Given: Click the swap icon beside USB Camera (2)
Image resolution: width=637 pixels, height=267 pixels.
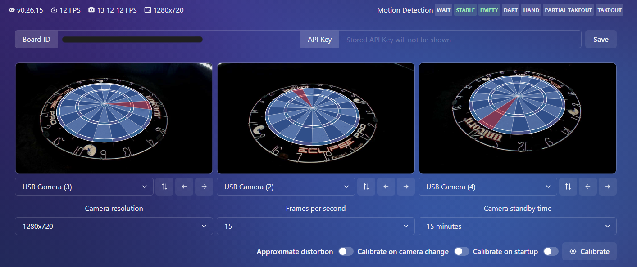Looking at the screenshot, I should click(366, 187).
